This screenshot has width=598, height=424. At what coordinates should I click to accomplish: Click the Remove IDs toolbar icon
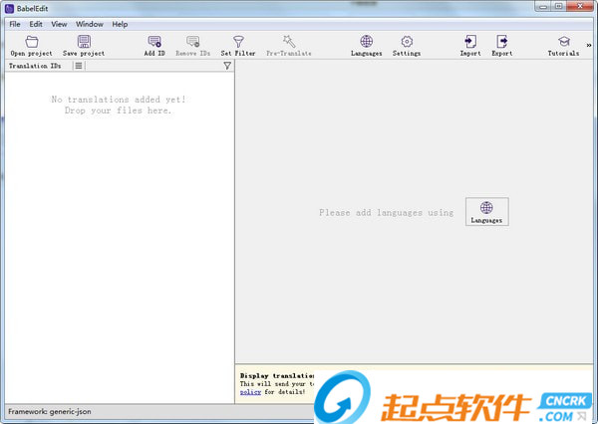click(193, 42)
